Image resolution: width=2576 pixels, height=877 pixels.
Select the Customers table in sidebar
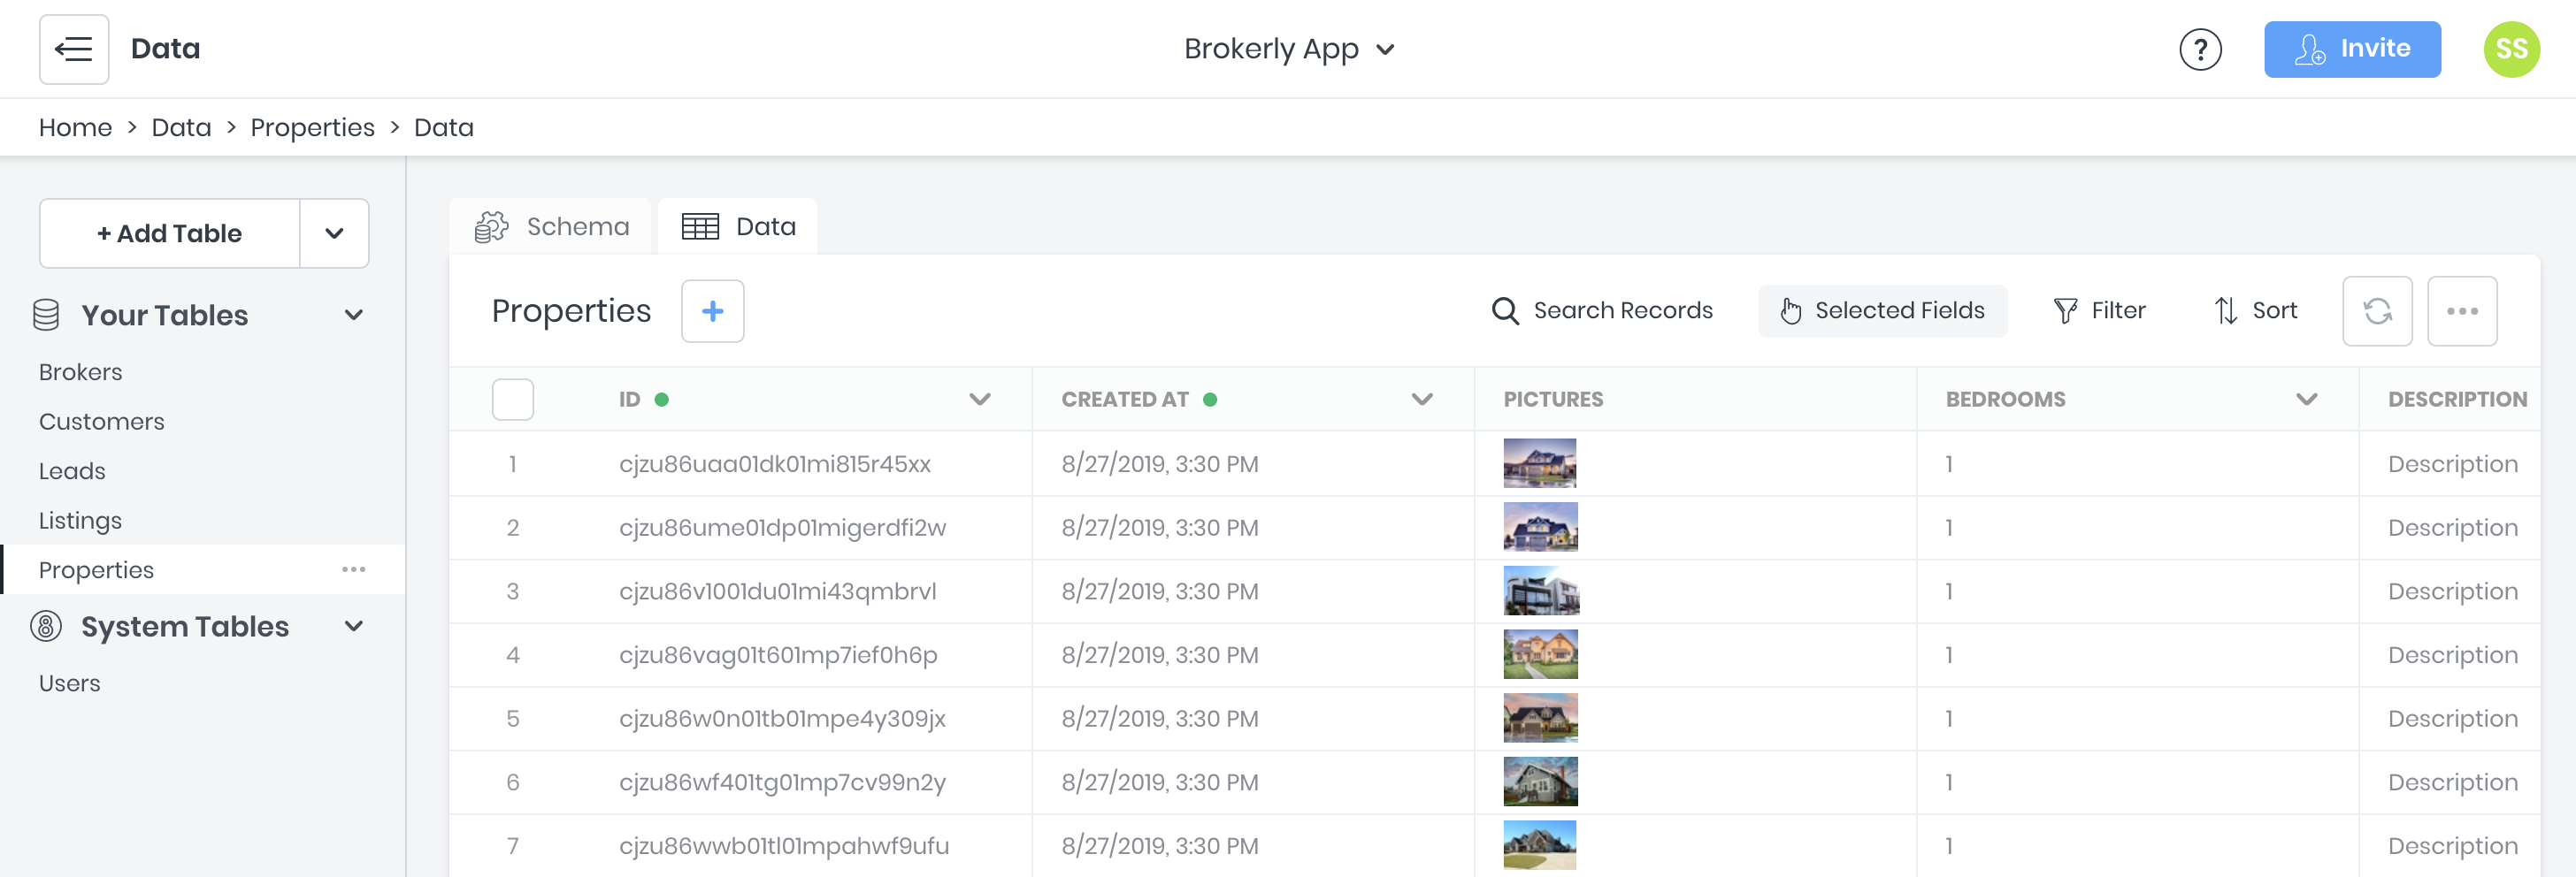point(102,422)
